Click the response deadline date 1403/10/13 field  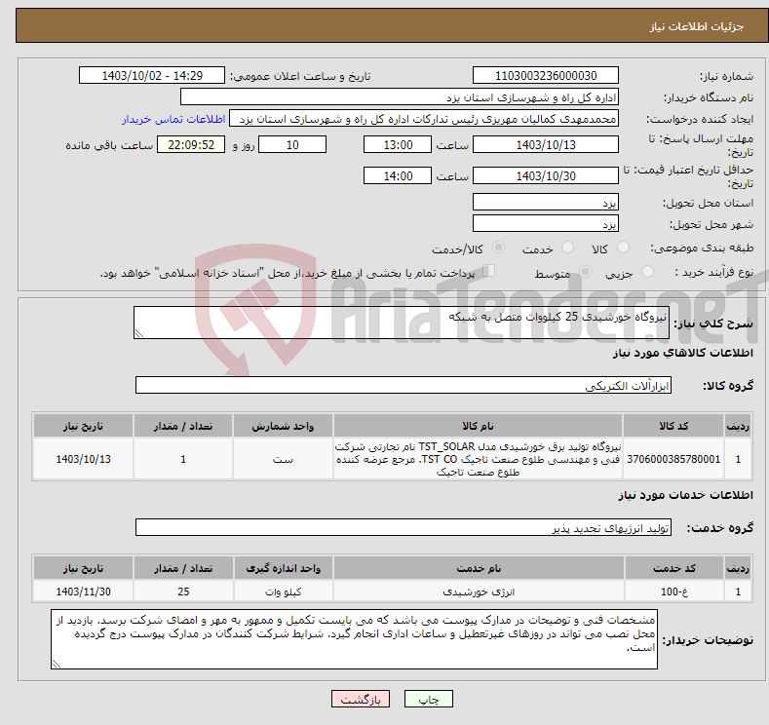coord(546,144)
